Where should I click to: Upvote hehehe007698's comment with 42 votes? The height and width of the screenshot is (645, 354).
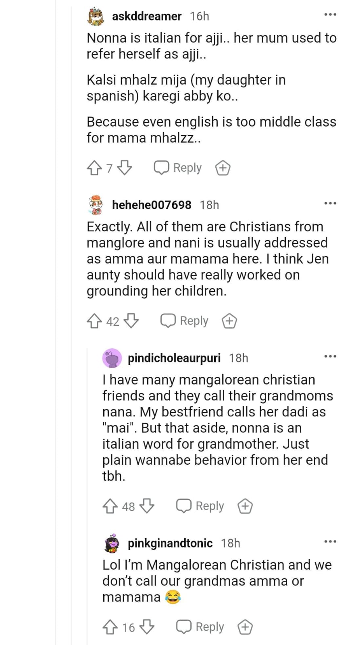(x=94, y=321)
